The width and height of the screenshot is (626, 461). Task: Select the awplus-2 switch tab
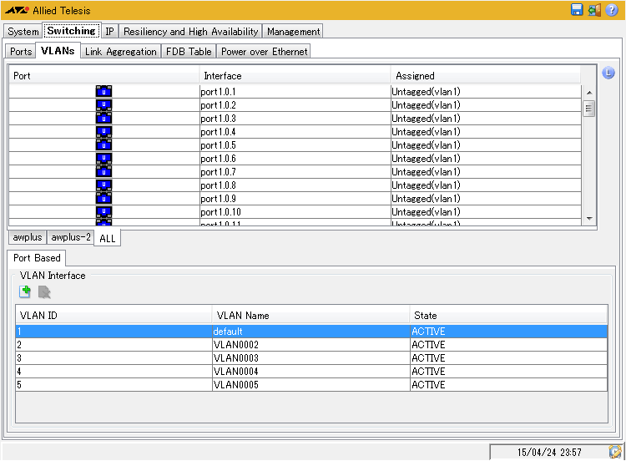(x=71, y=237)
